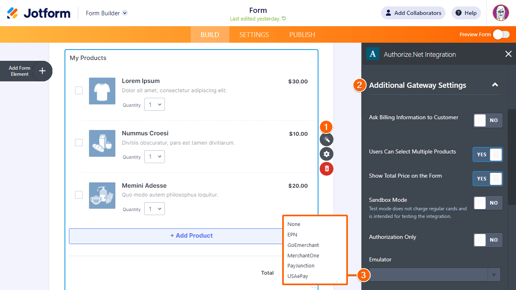This screenshot has height=290, width=516.
Task: Open Memini Adesse quantity dropdown
Action: [154, 209]
